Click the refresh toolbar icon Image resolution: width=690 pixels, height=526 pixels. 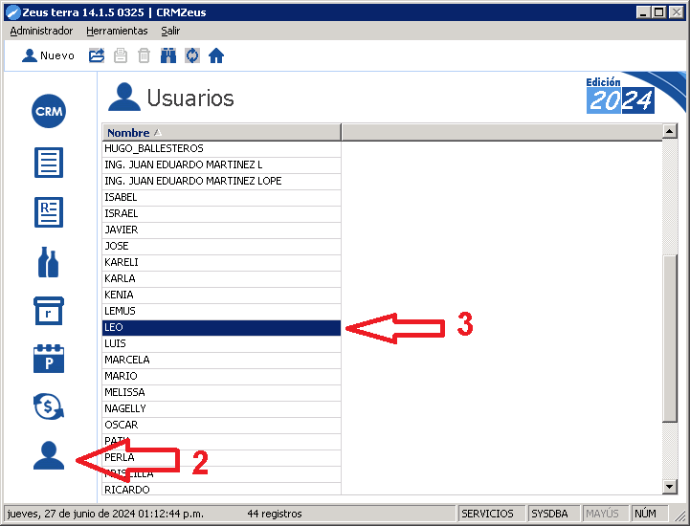[192, 55]
